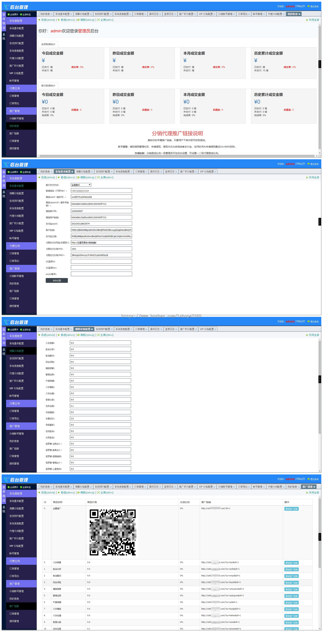Screen dimensions: 323x632
Task: Click empty QQ登录id input field
Action: [101, 261]
